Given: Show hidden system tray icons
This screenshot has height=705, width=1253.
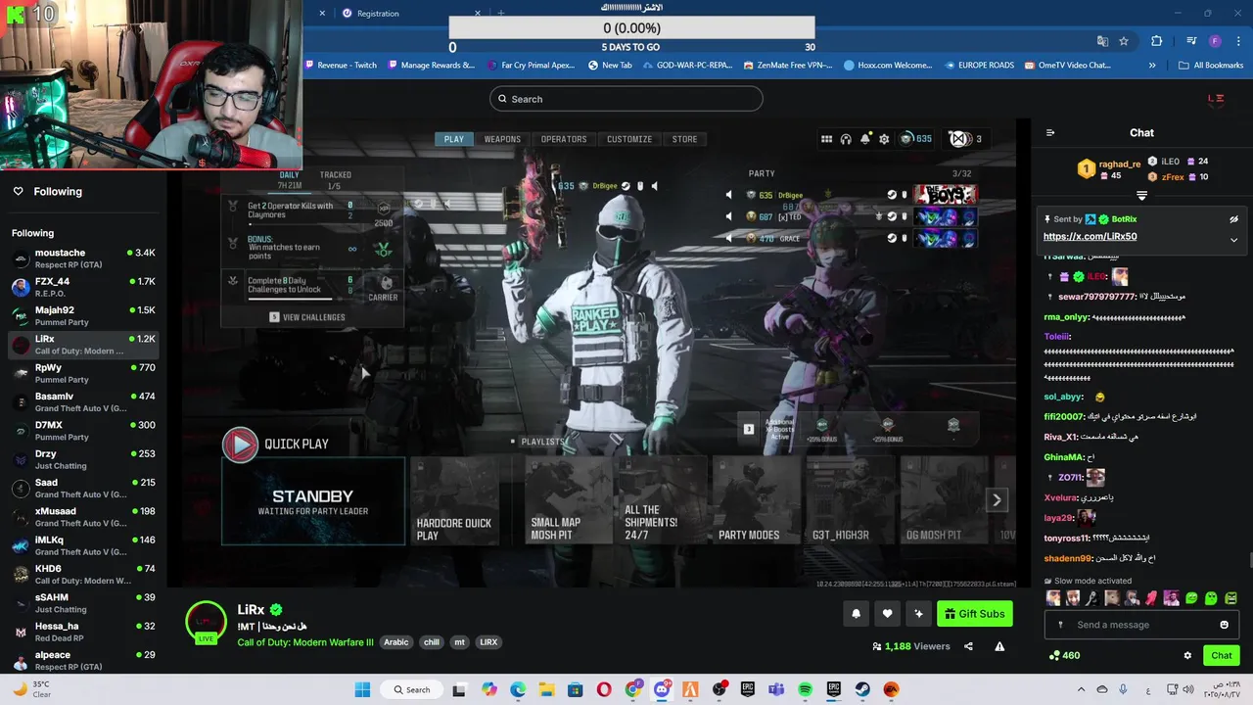Looking at the screenshot, I should click(1080, 689).
